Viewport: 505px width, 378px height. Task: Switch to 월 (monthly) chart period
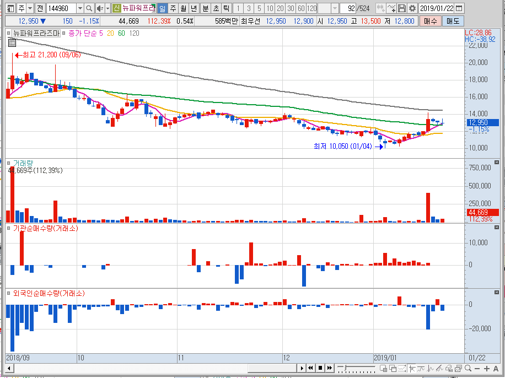pos(183,8)
